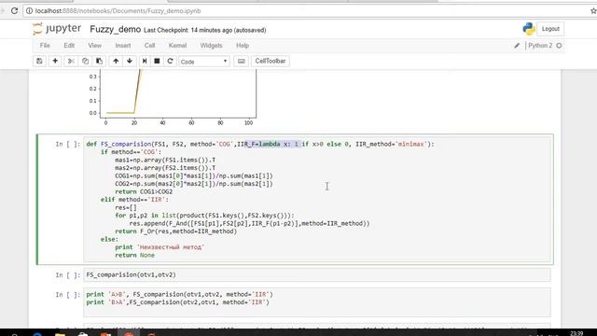Click the Logout button
597x336 pixels.
pos(550,29)
